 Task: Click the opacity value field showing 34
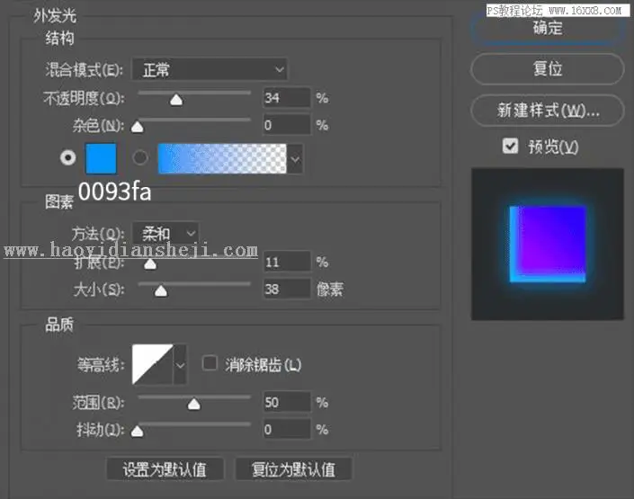[x=286, y=97]
